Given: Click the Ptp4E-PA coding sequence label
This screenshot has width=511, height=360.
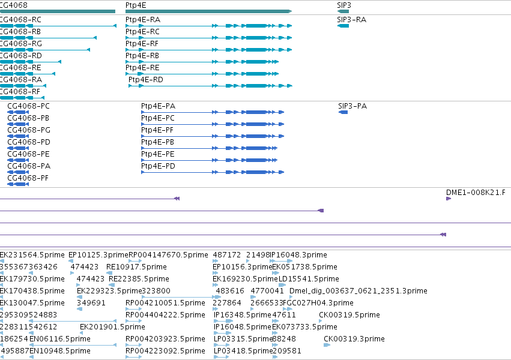Looking at the screenshot, I should (158, 106).
